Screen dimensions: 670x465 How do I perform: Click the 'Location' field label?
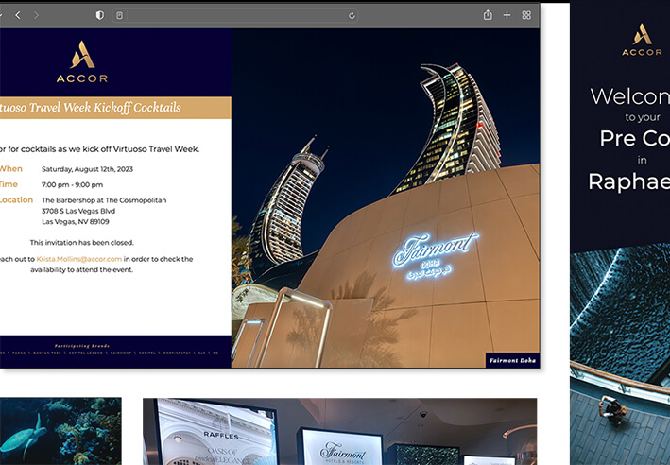pos(16,200)
